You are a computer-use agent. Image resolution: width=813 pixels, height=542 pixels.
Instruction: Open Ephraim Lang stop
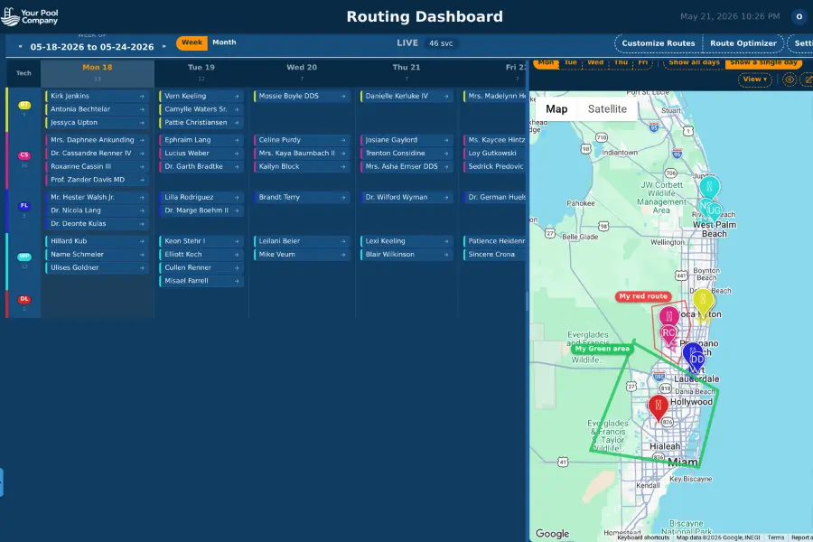tap(201, 140)
